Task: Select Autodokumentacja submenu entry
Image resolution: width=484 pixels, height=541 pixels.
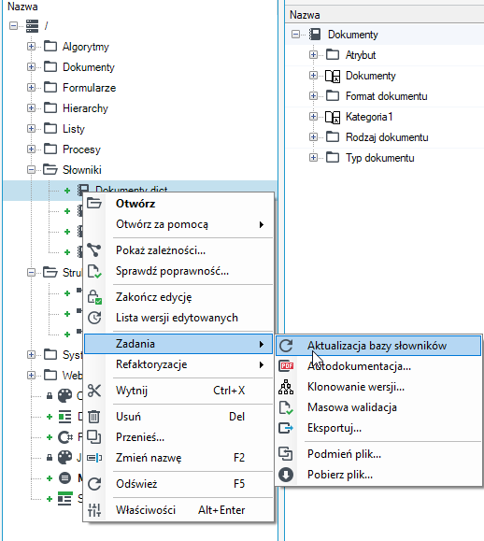Action: pyautogui.click(x=378, y=366)
